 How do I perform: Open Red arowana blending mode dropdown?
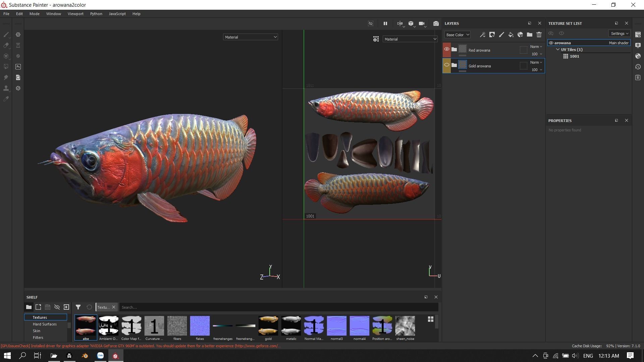click(x=536, y=47)
